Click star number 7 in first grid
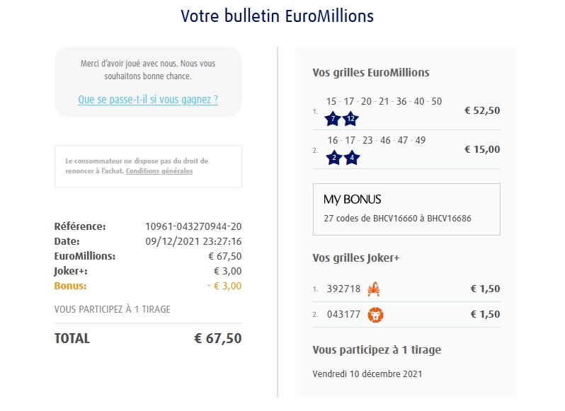This screenshot has height=411, width=565. click(333, 119)
